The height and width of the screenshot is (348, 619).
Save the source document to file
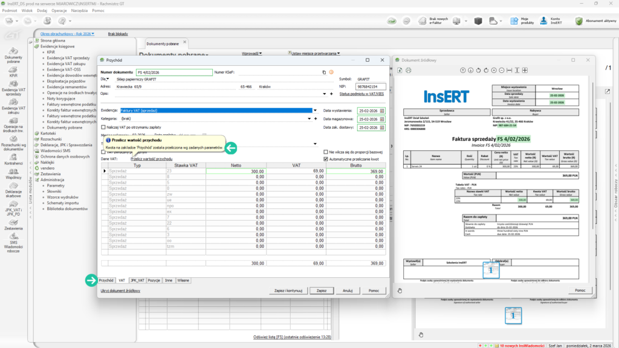(x=400, y=70)
